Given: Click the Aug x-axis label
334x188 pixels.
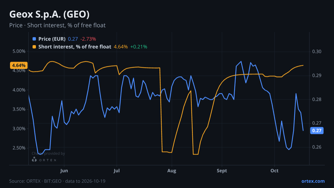Looking at the screenshot, I should (172, 170).
